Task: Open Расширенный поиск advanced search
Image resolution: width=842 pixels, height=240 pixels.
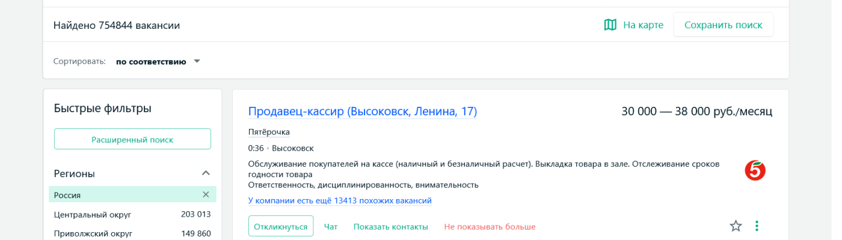Action: tap(132, 139)
